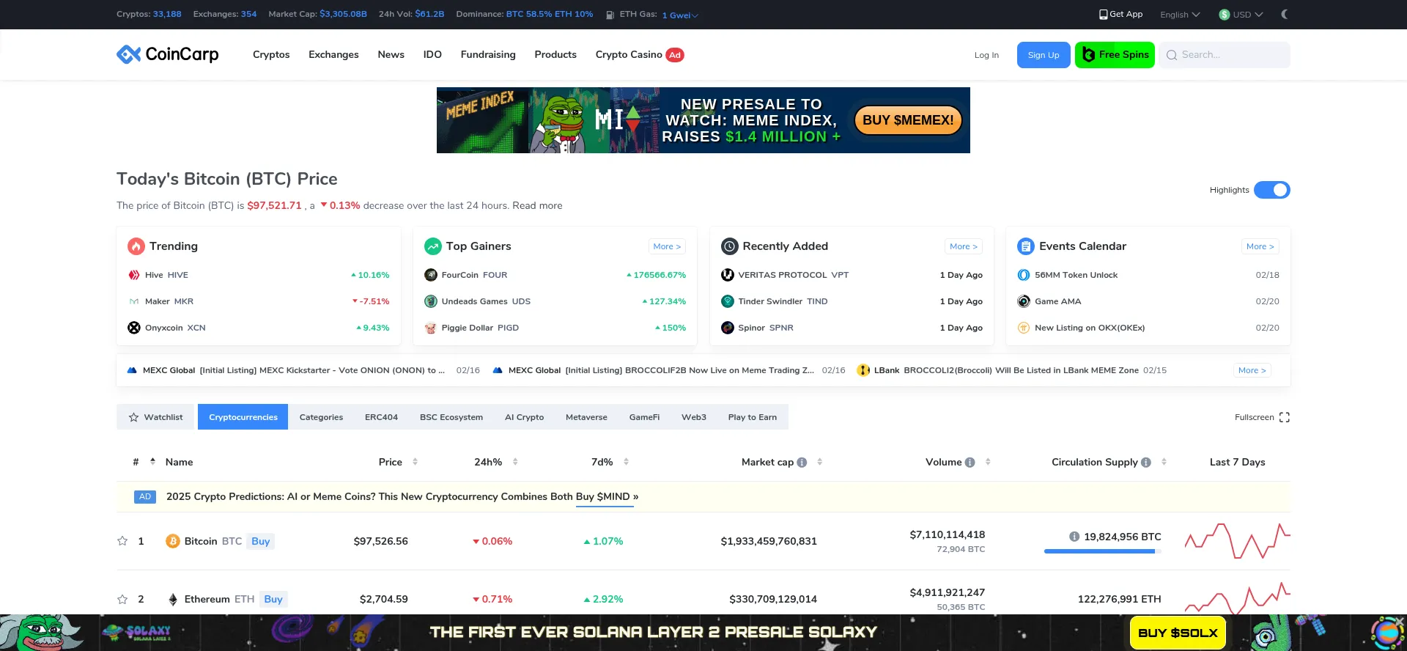Click the CoinCarp logo

pyautogui.click(x=168, y=54)
